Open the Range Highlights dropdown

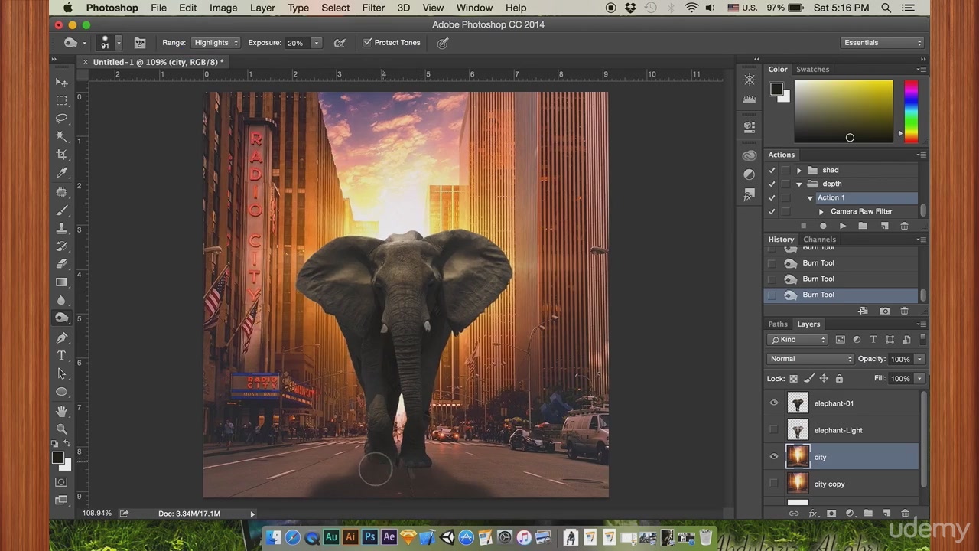[x=215, y=43]
